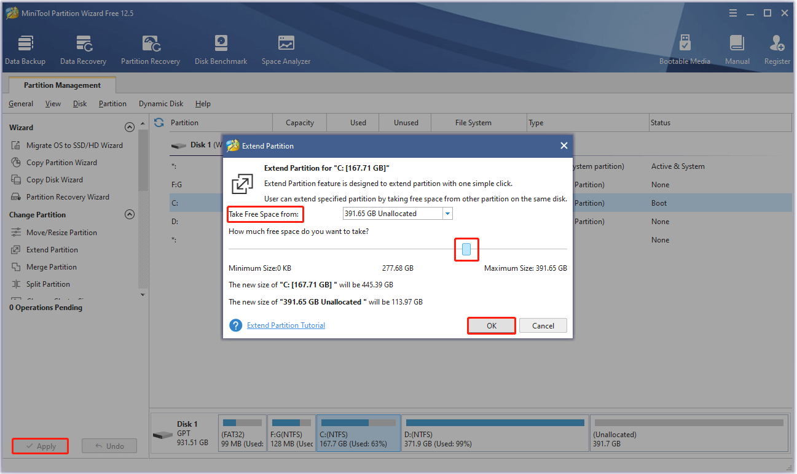Open the Manual from the toolbar
The height and width of the screenshot is (474, 797).
point(737,50)
